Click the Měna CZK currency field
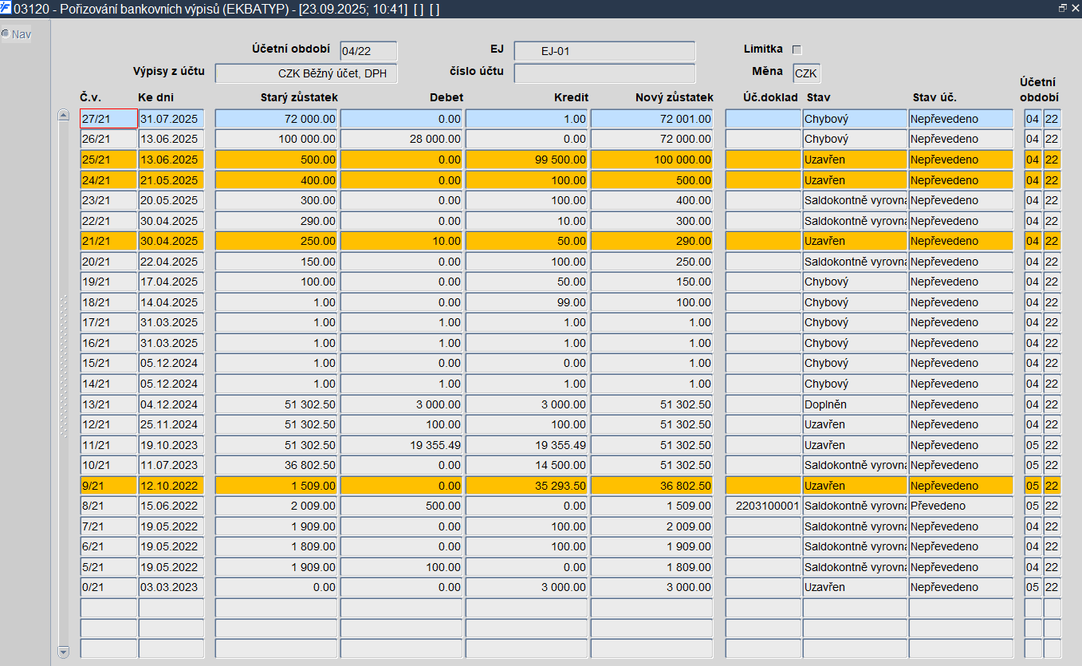 click(x=806, y=73)
